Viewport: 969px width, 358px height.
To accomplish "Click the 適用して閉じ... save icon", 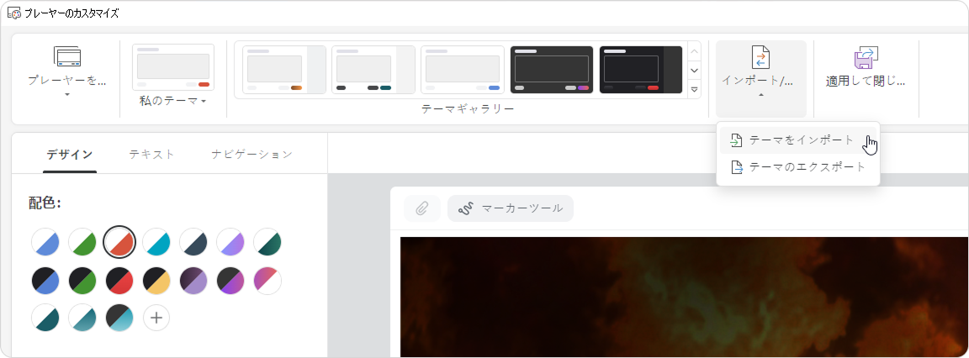I will (x=866, y=57).
